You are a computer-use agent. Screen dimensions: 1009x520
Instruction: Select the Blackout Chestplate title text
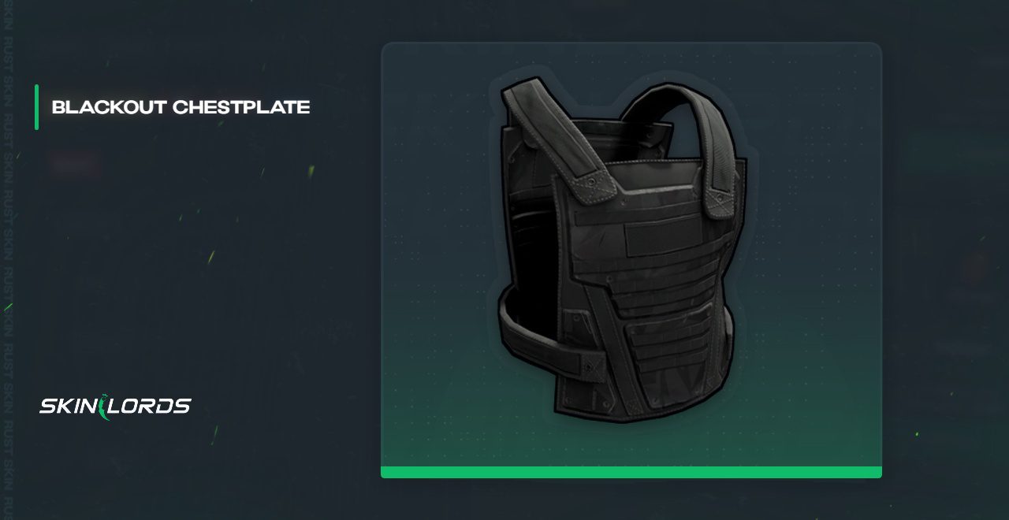[181, 107]
